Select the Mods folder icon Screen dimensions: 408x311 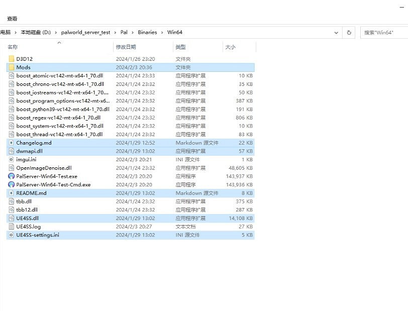12,67
